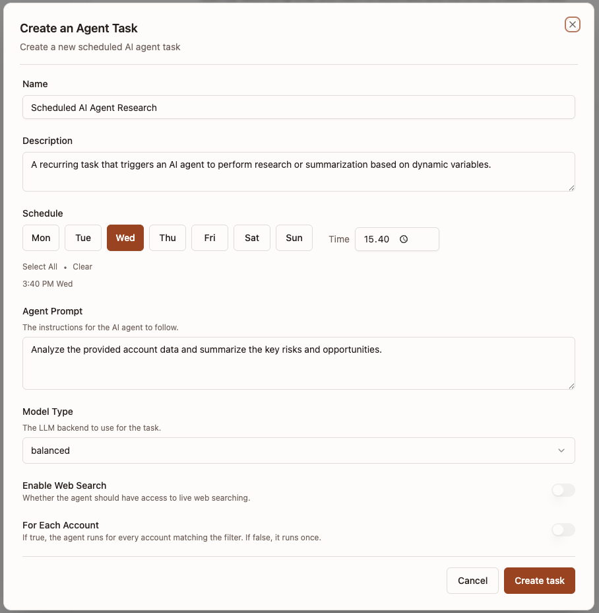Select Thu in the schedule
This screenshot has height=613, width=599.
[167, 238]
